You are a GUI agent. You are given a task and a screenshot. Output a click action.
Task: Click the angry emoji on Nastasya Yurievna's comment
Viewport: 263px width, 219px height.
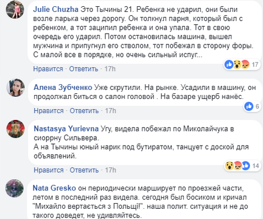point(238,166)
